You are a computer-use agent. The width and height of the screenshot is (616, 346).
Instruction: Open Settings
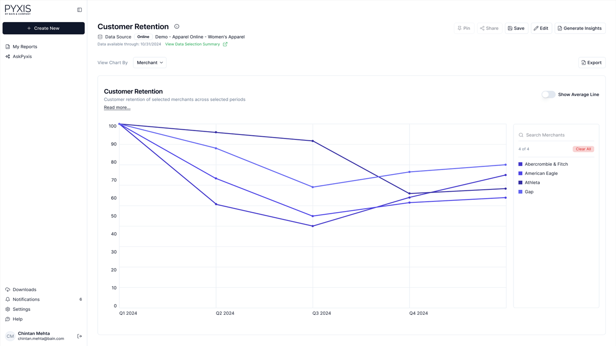click(x=21, y=309)
